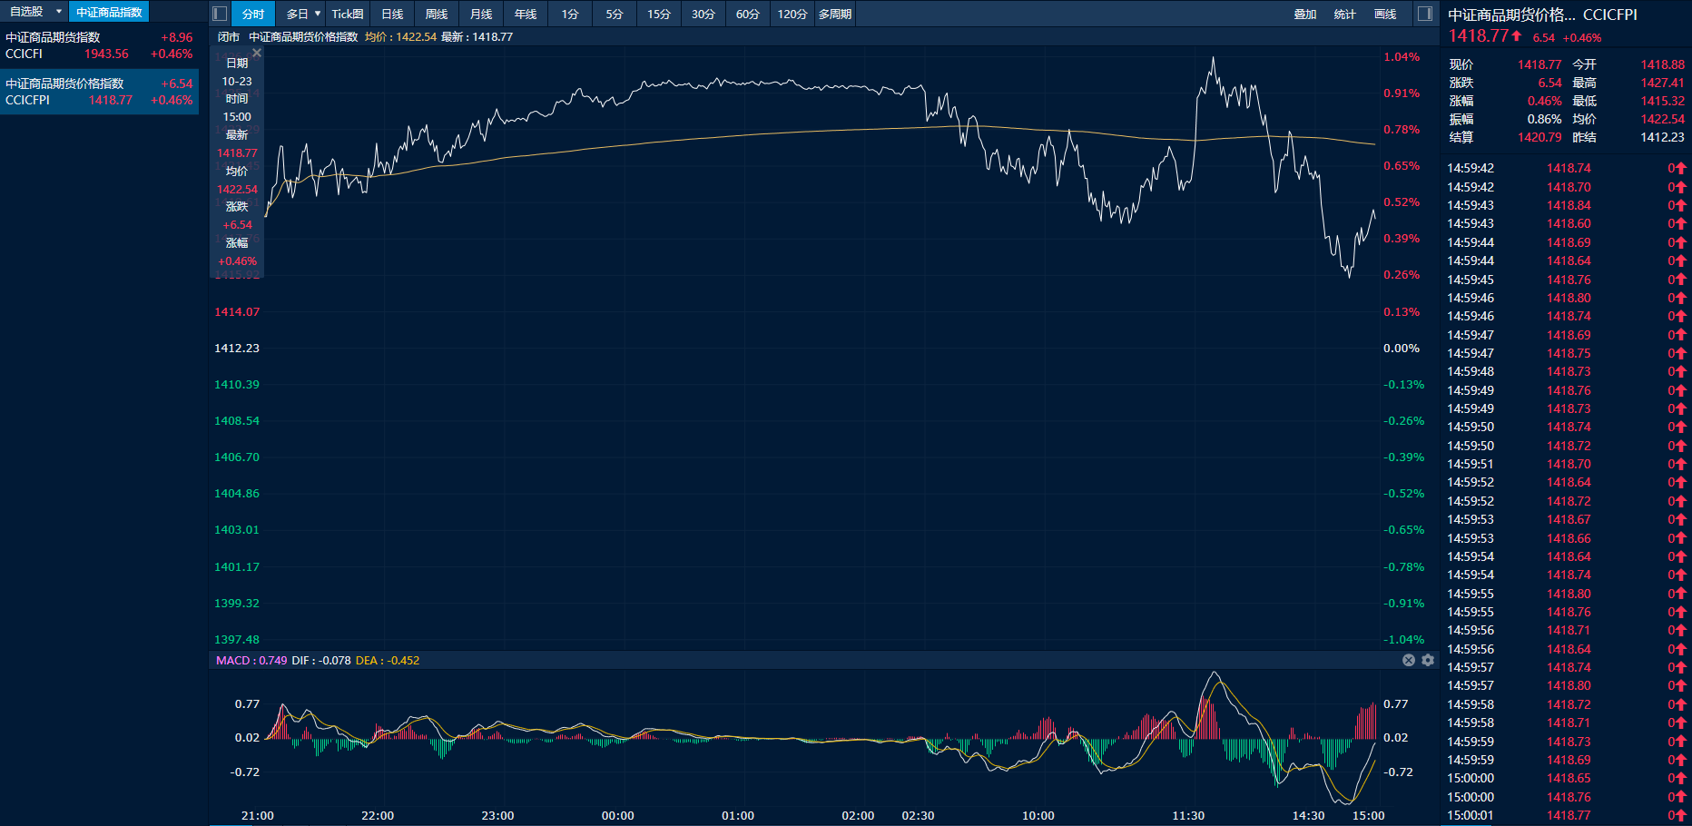Activate the 画线 drawing tool
Viewport: 1692px width, 826px height.
1385,14
